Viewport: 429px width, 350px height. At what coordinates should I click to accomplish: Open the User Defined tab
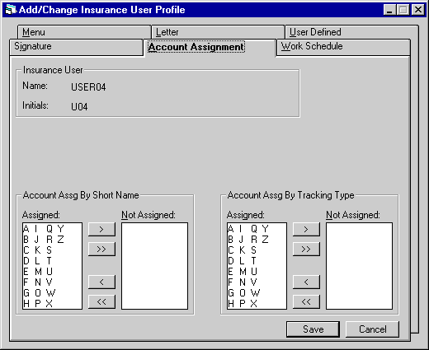tap(351, 32)
